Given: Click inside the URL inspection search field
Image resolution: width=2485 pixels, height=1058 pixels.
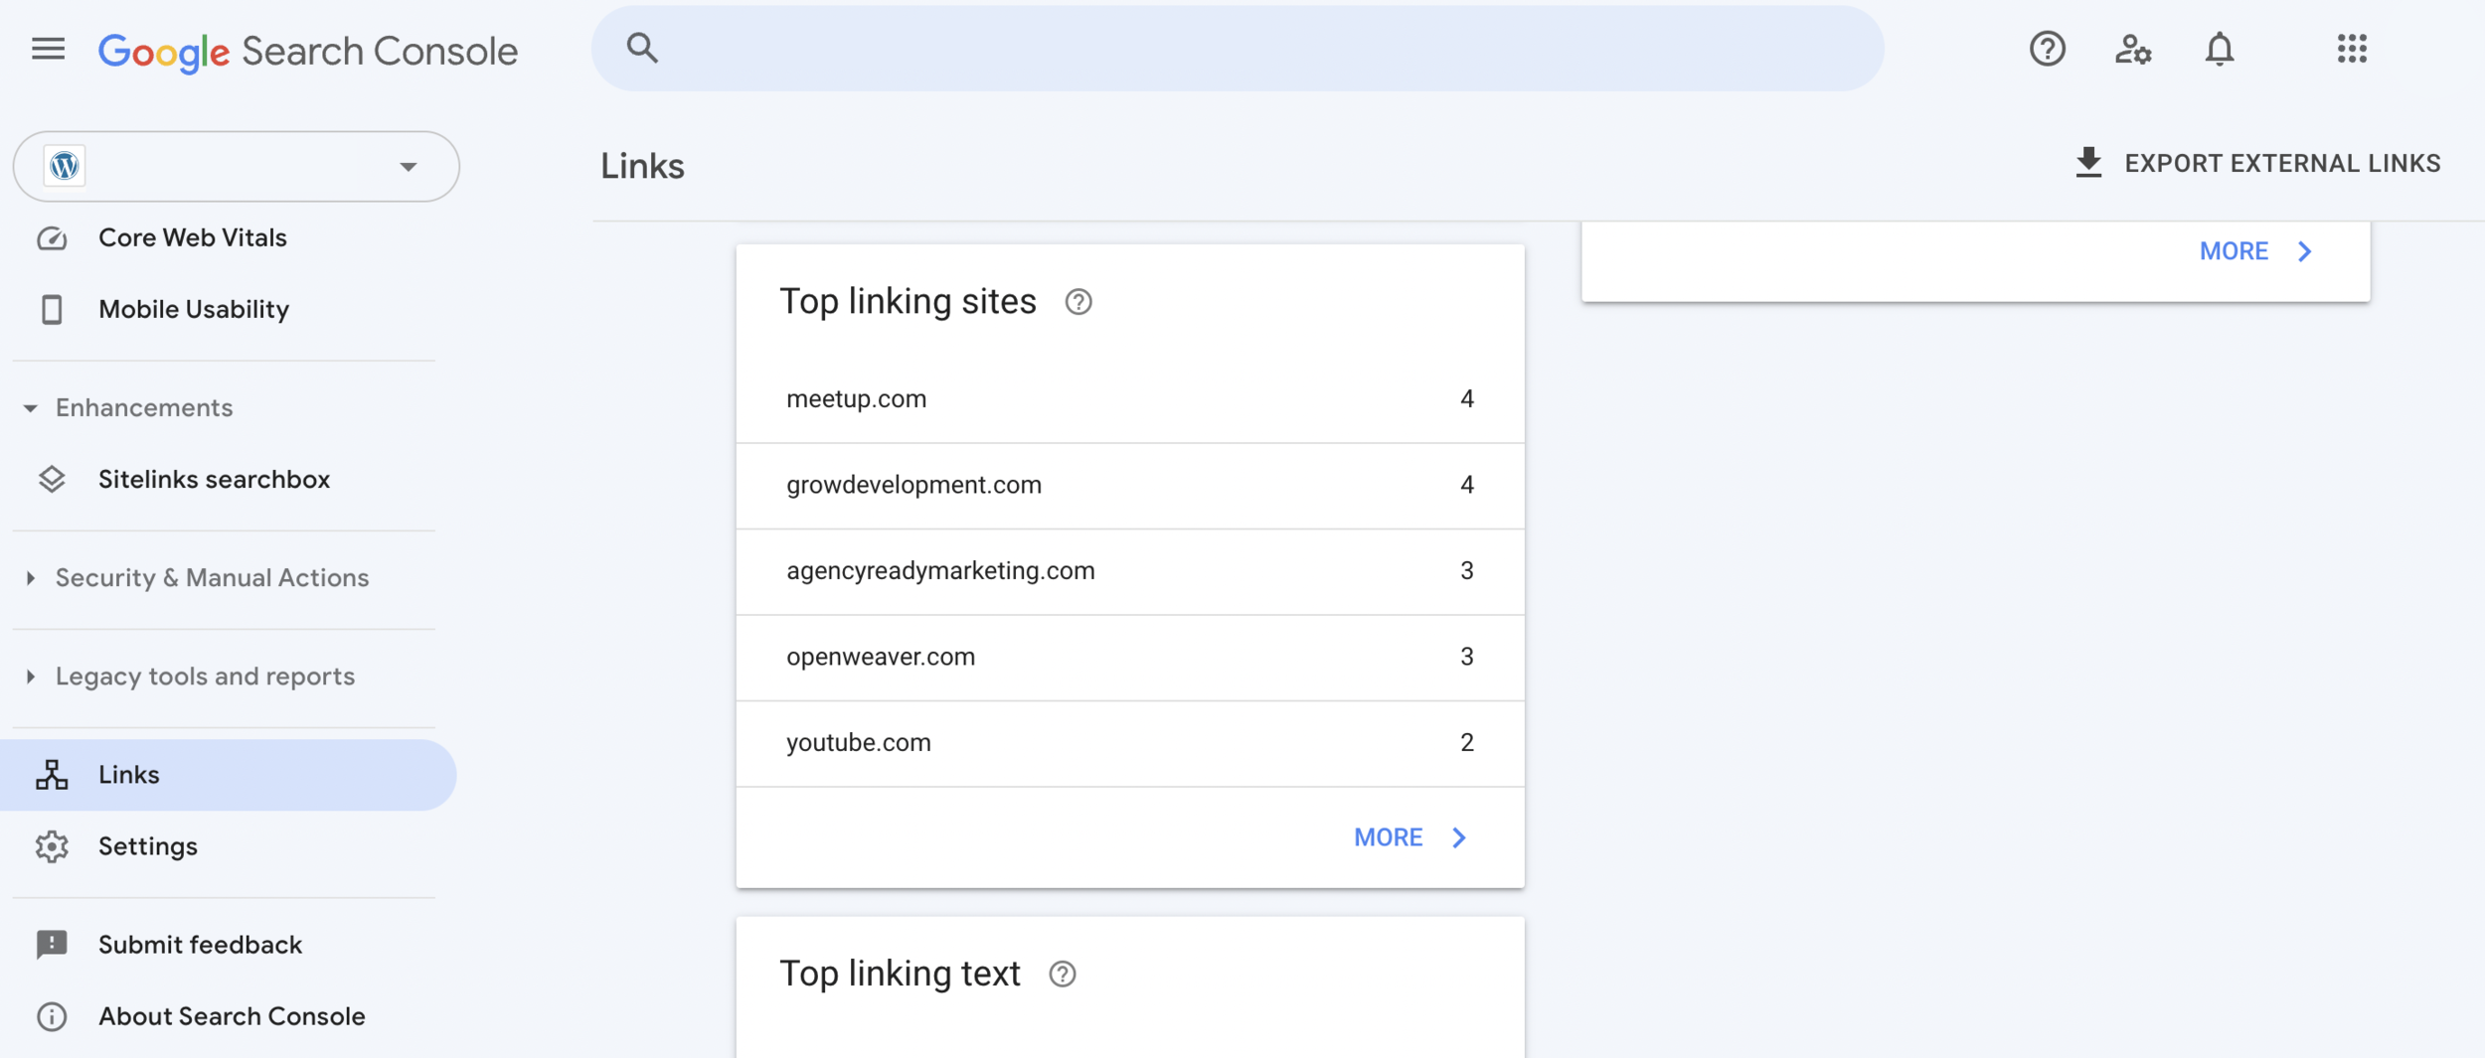Looking at the screenshot, I should [x=1238, y=49].
